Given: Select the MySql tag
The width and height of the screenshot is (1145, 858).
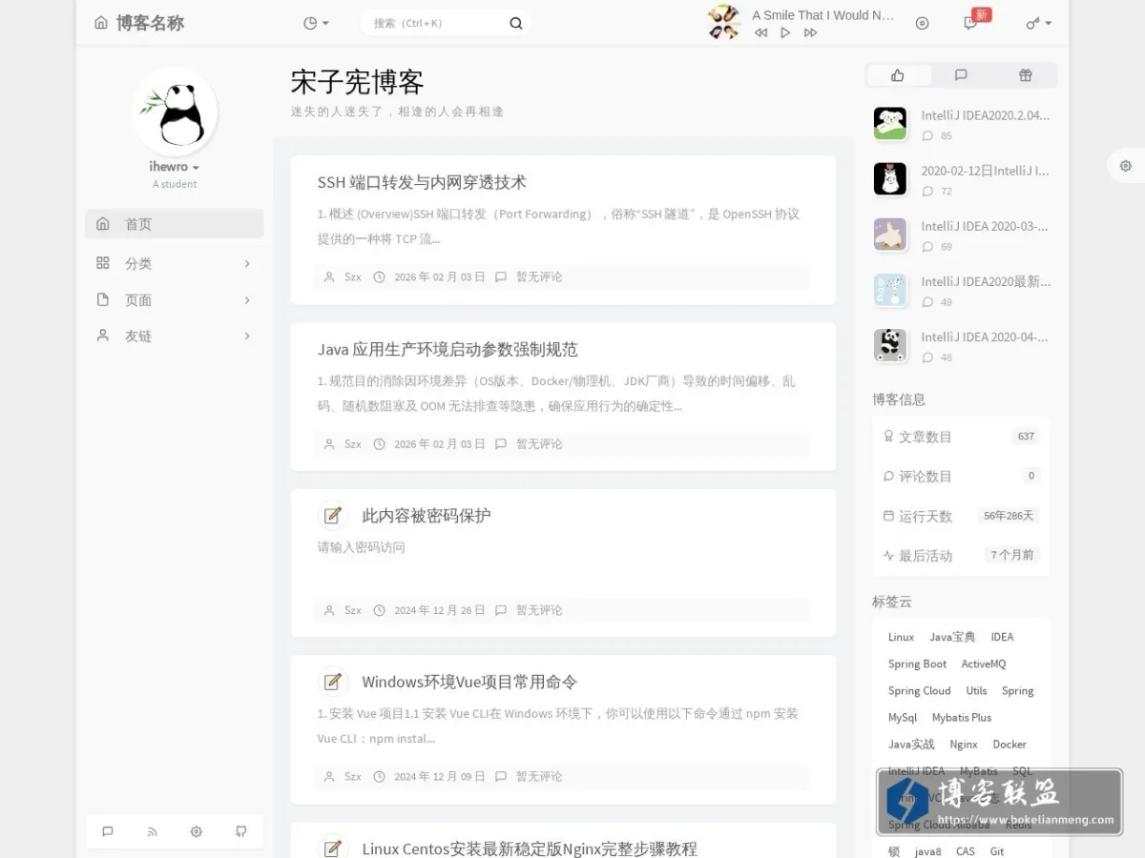Looking at the screenshot, I should coord(903,717).
